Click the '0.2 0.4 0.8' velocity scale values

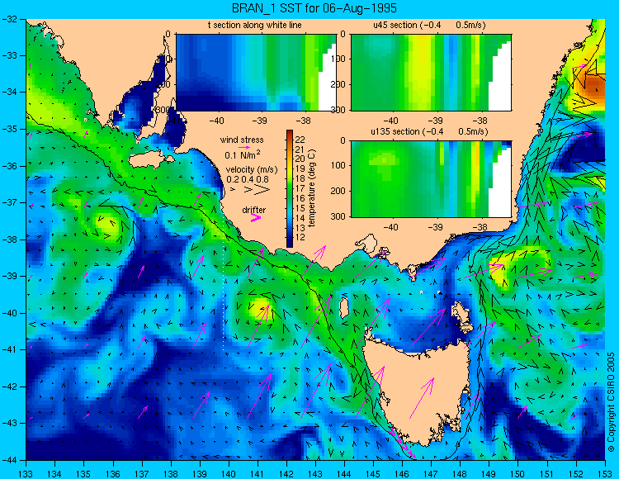[247, 179]
